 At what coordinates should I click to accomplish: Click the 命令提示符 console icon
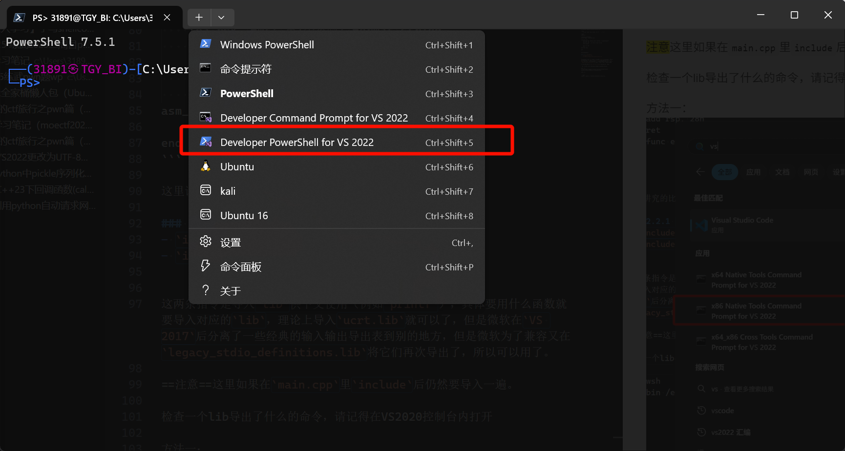(x=206, y=68)
